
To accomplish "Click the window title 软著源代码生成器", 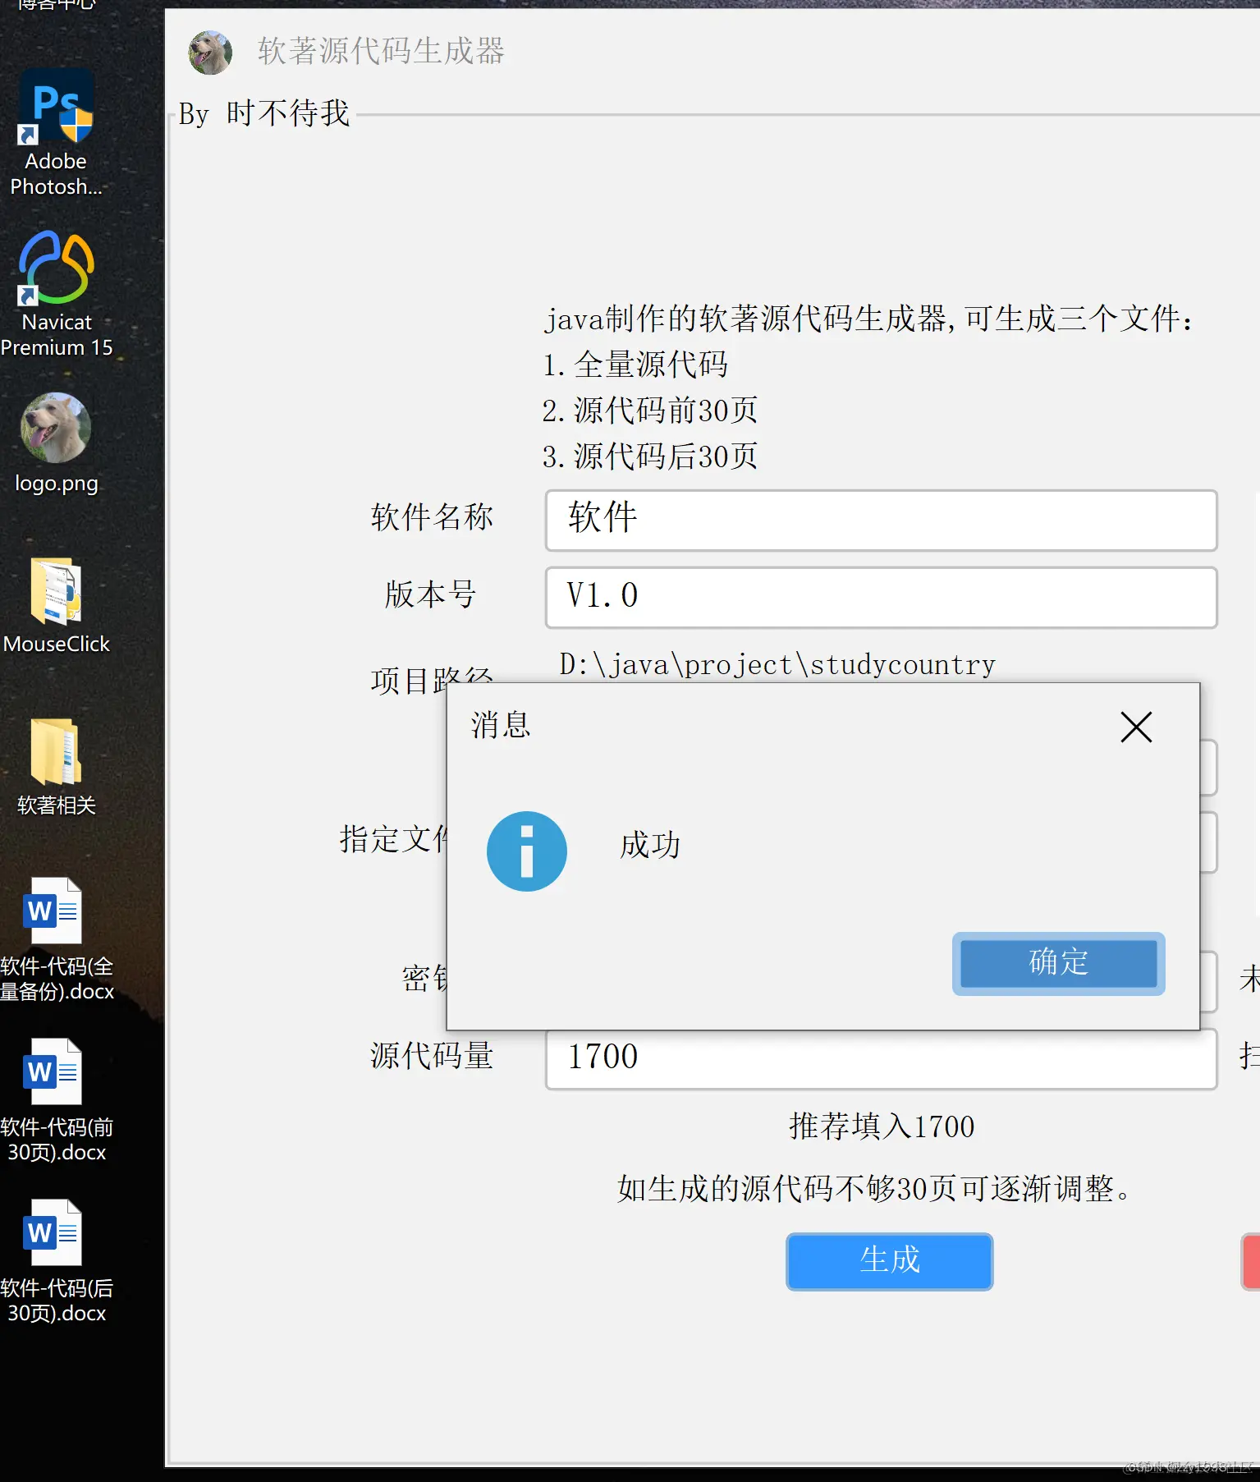I will point(381,51).
